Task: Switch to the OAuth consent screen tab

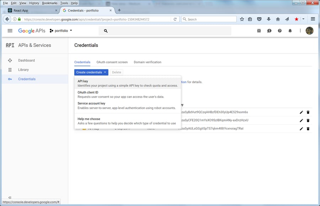Action: coord(112,62)
